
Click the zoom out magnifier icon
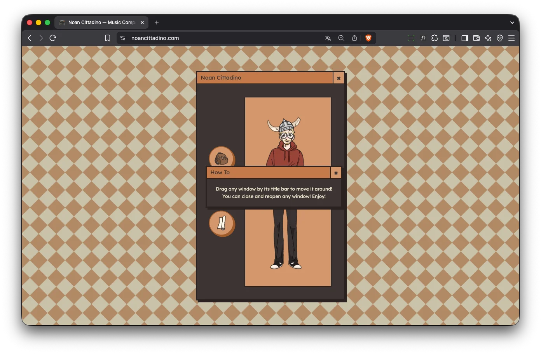click(x=341, y=38)
